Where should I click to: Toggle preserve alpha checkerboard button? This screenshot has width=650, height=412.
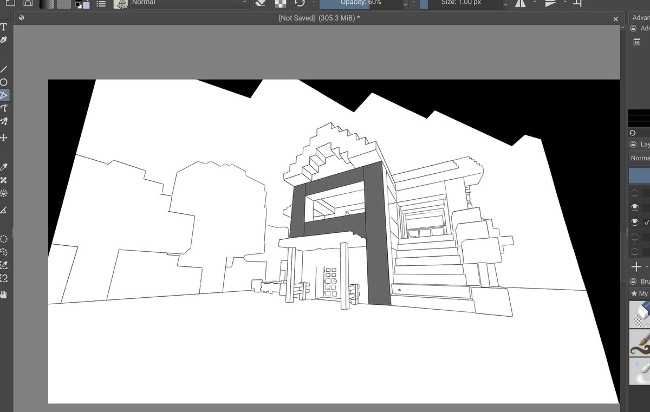280,3
